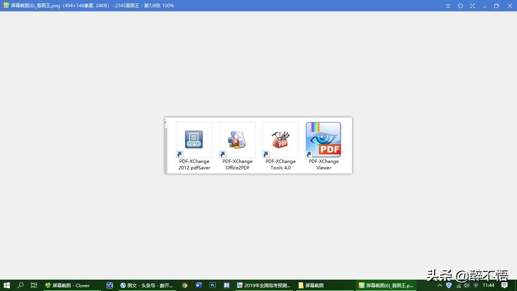517x291 pixels.
Task: Click the PDF-XChange 2012 pdfSaver icon
Action: [x=194, y=139]
